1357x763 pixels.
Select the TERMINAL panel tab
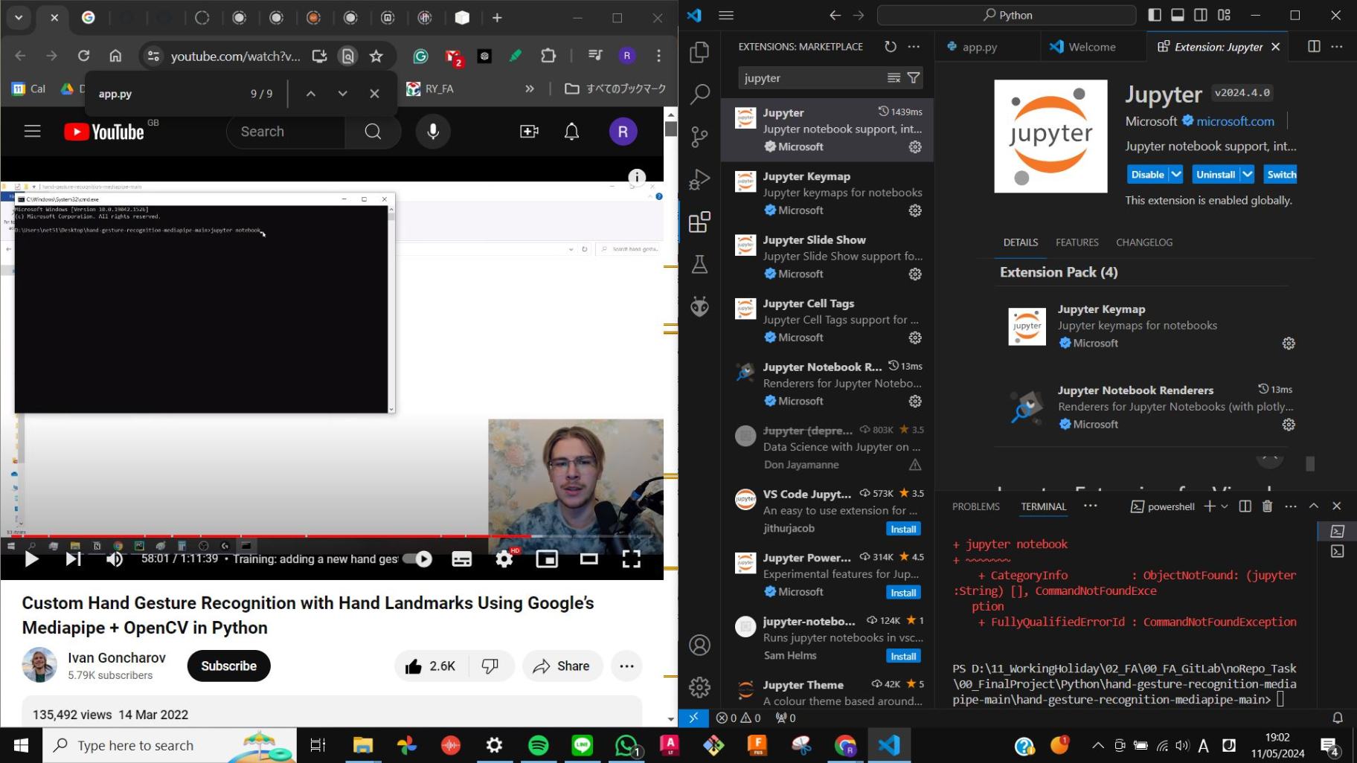1043,506
